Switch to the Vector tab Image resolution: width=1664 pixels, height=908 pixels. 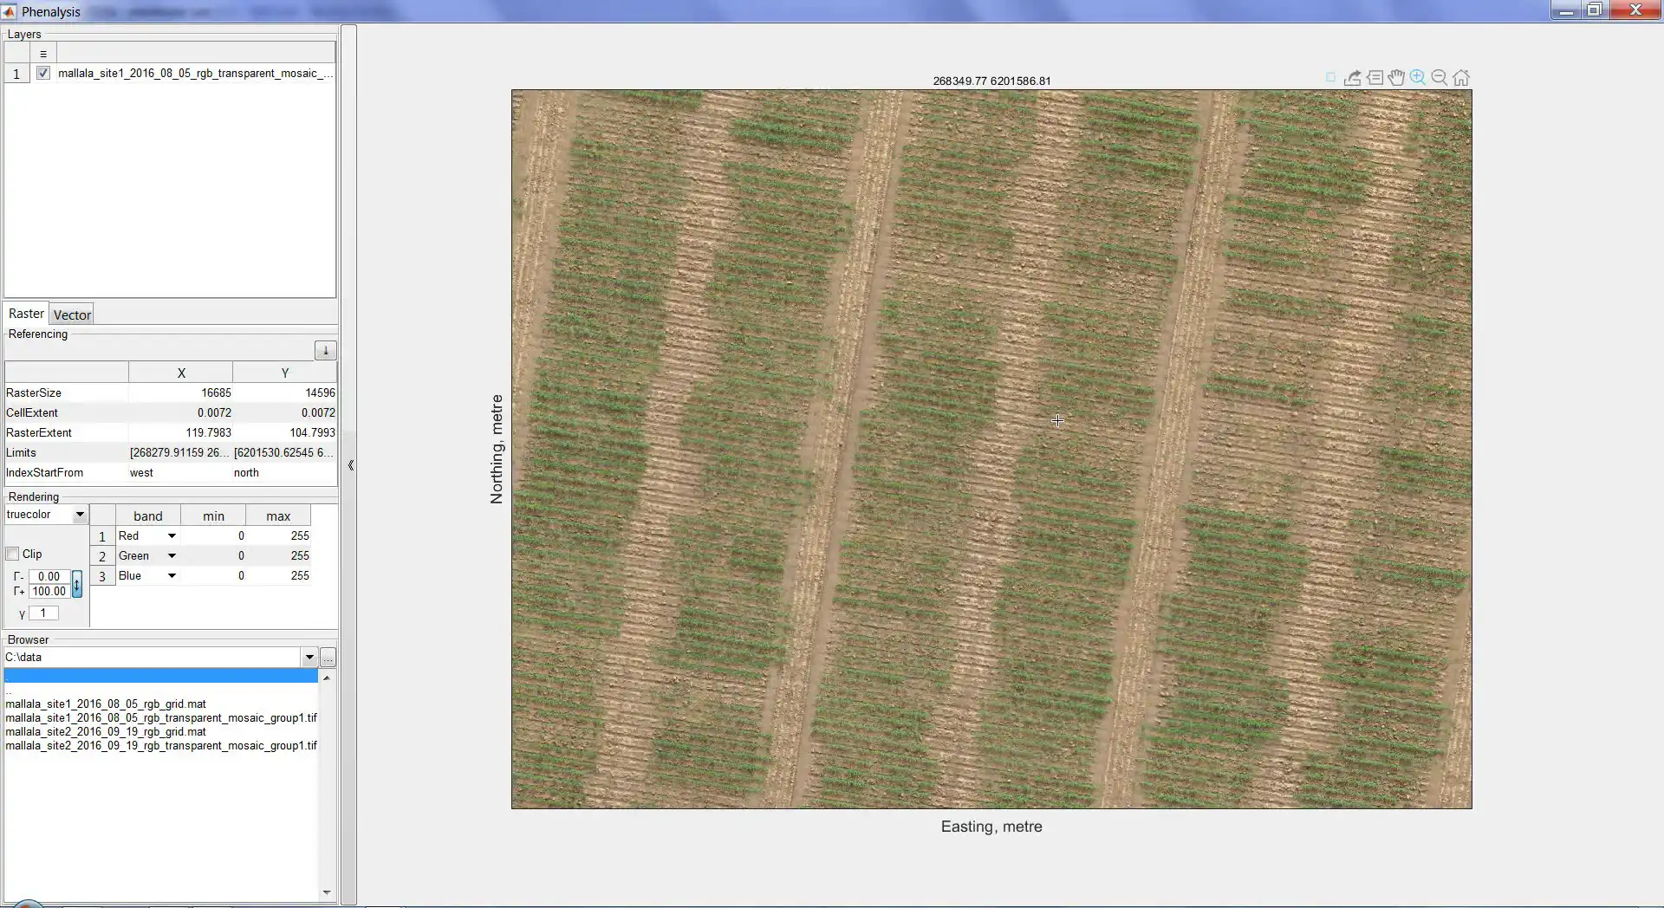(x=72, y=315)
